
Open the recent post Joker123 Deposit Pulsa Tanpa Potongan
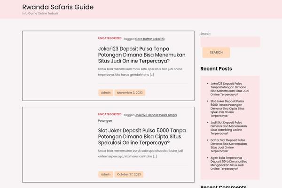230,89
